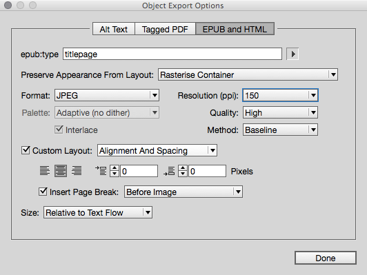The width and height of the screenshot is (367, 275).
Task: Toggle the Insert Page Break checkbox
Action: (43, 192)
